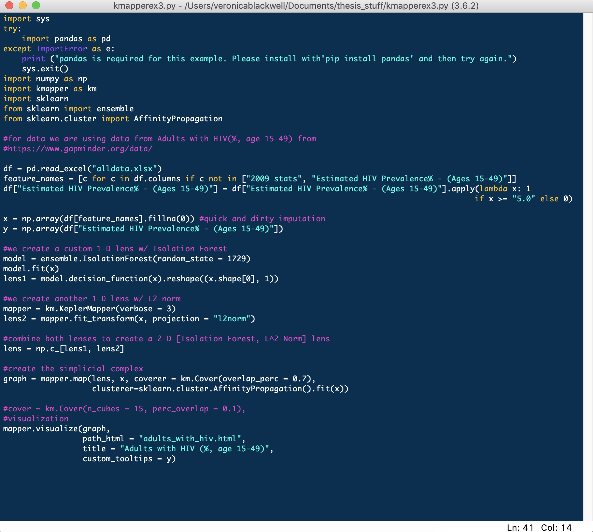Viewport: 593px width, 532px height.
Task: Click '#create the simplicial complex' comment
Action: [73, 369]
